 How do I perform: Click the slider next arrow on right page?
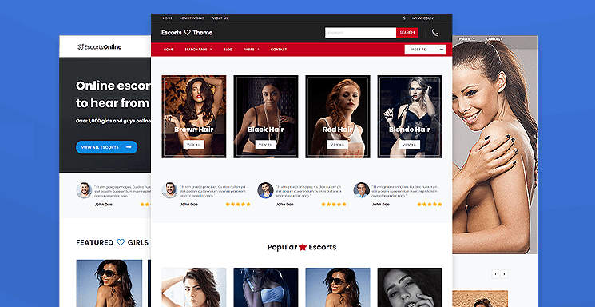coord(504,274)
